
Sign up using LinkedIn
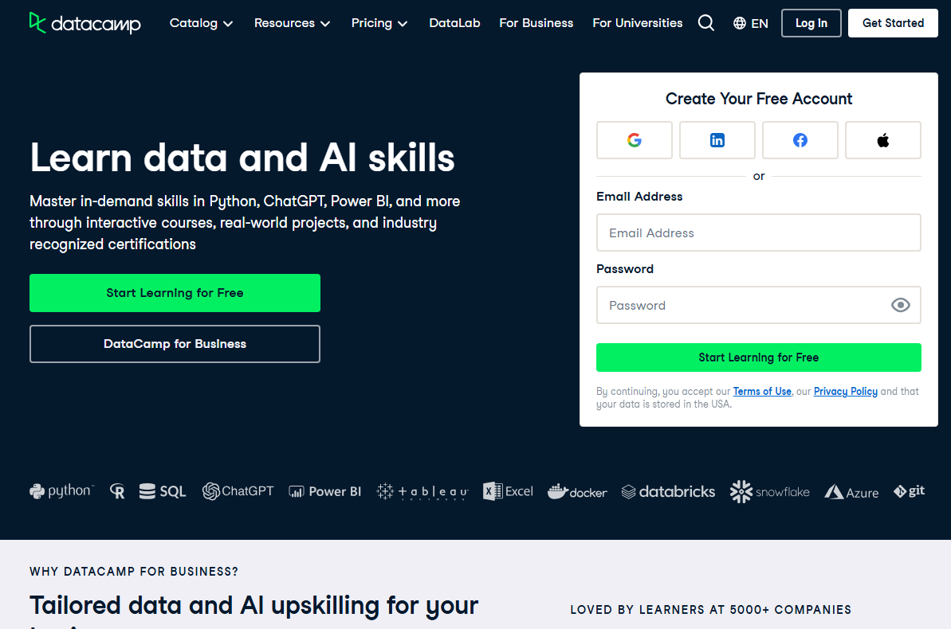pyautogui.click(x=717, y=139)
